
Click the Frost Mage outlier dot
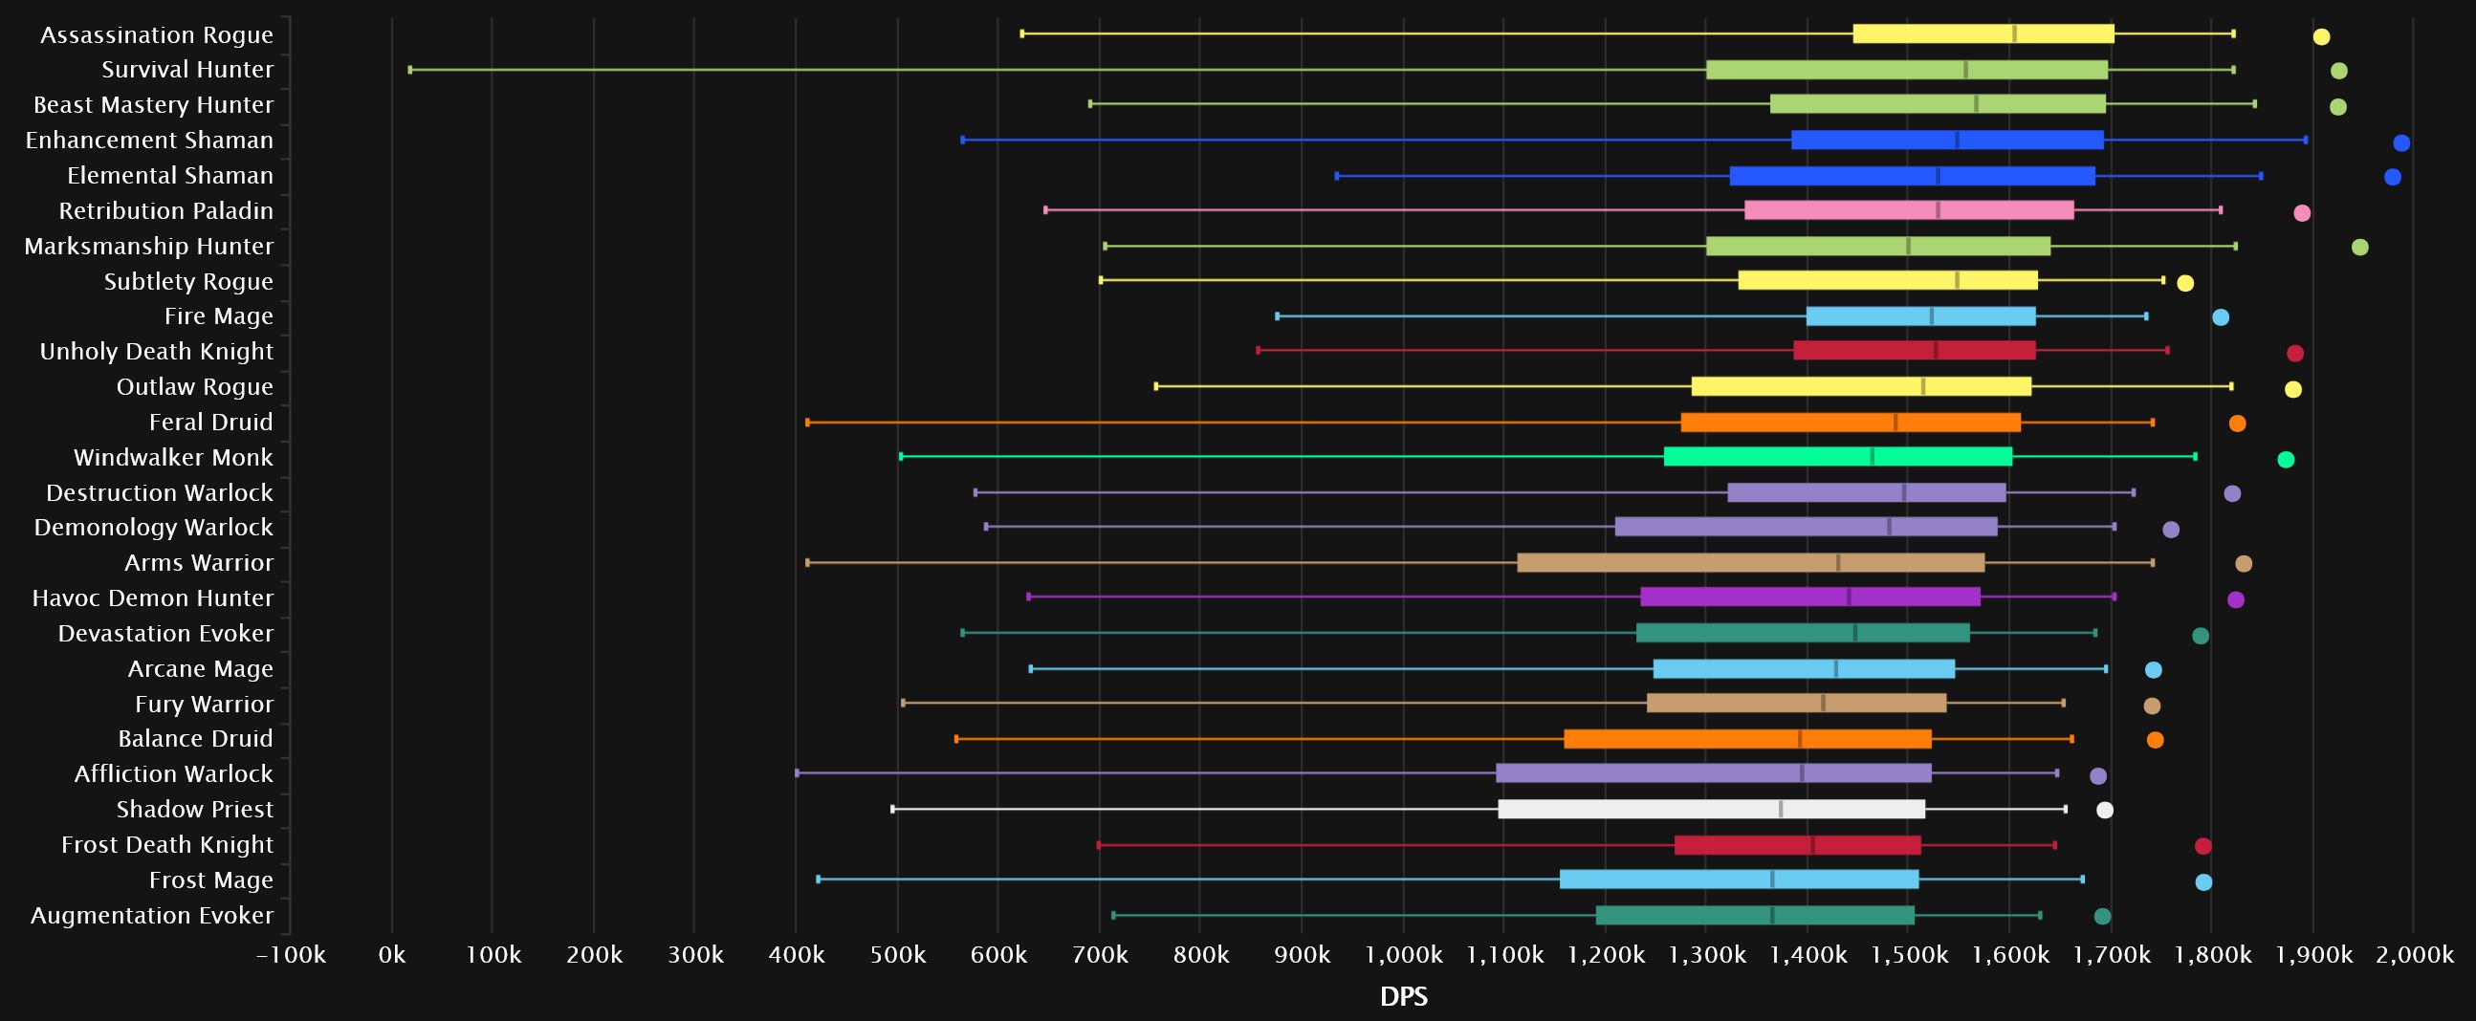2203,881
